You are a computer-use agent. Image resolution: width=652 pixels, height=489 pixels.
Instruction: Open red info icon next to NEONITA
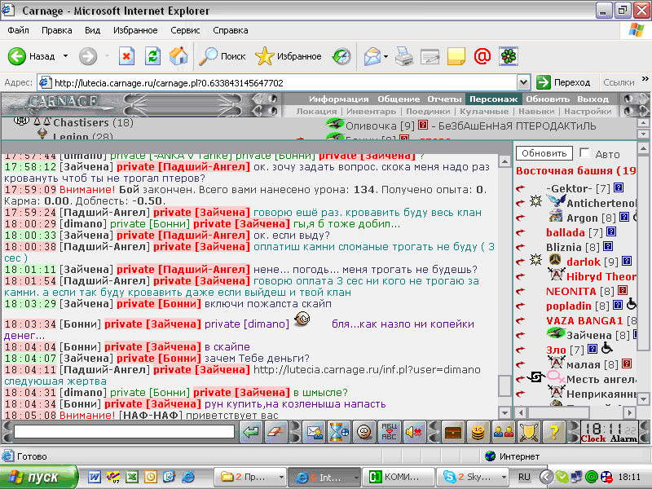pyautogui.click(x=623, y=290)
